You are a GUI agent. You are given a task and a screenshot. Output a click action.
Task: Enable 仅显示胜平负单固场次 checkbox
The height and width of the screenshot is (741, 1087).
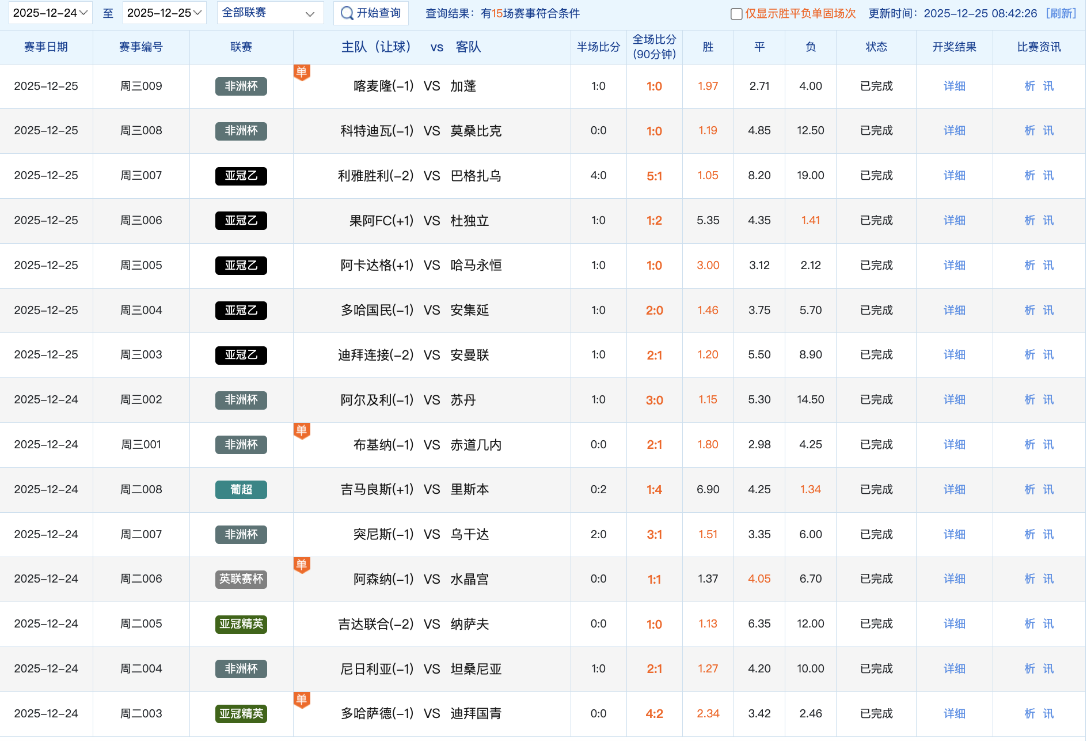(736, 14)
